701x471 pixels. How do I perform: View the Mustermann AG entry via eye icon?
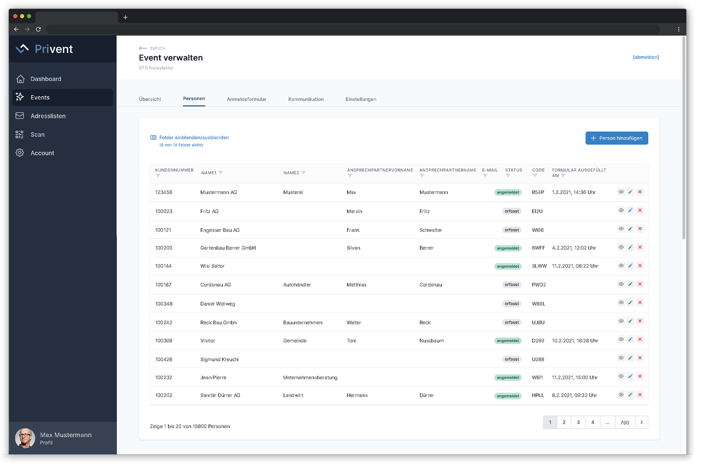[x=621, y=192]
